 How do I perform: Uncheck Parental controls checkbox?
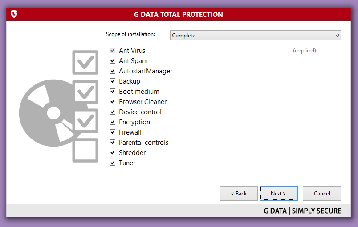[x=113, y=143]
